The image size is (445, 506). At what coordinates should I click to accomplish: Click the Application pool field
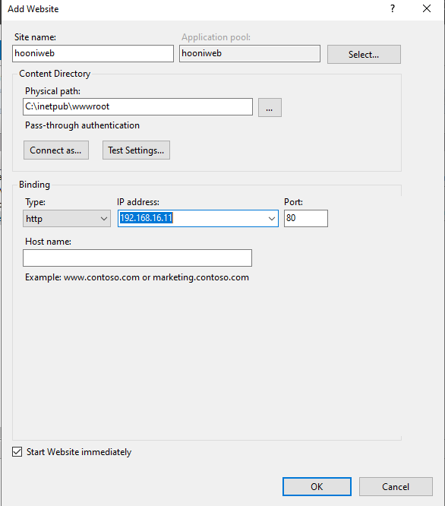point(250,54)
